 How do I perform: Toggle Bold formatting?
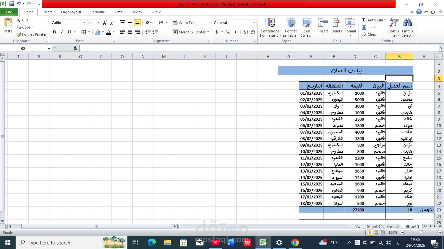(54, 32)
